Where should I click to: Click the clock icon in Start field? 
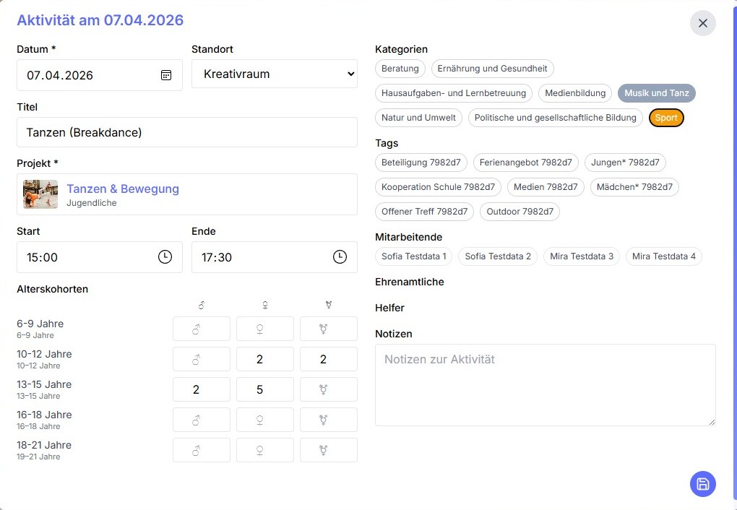point(165,257)
